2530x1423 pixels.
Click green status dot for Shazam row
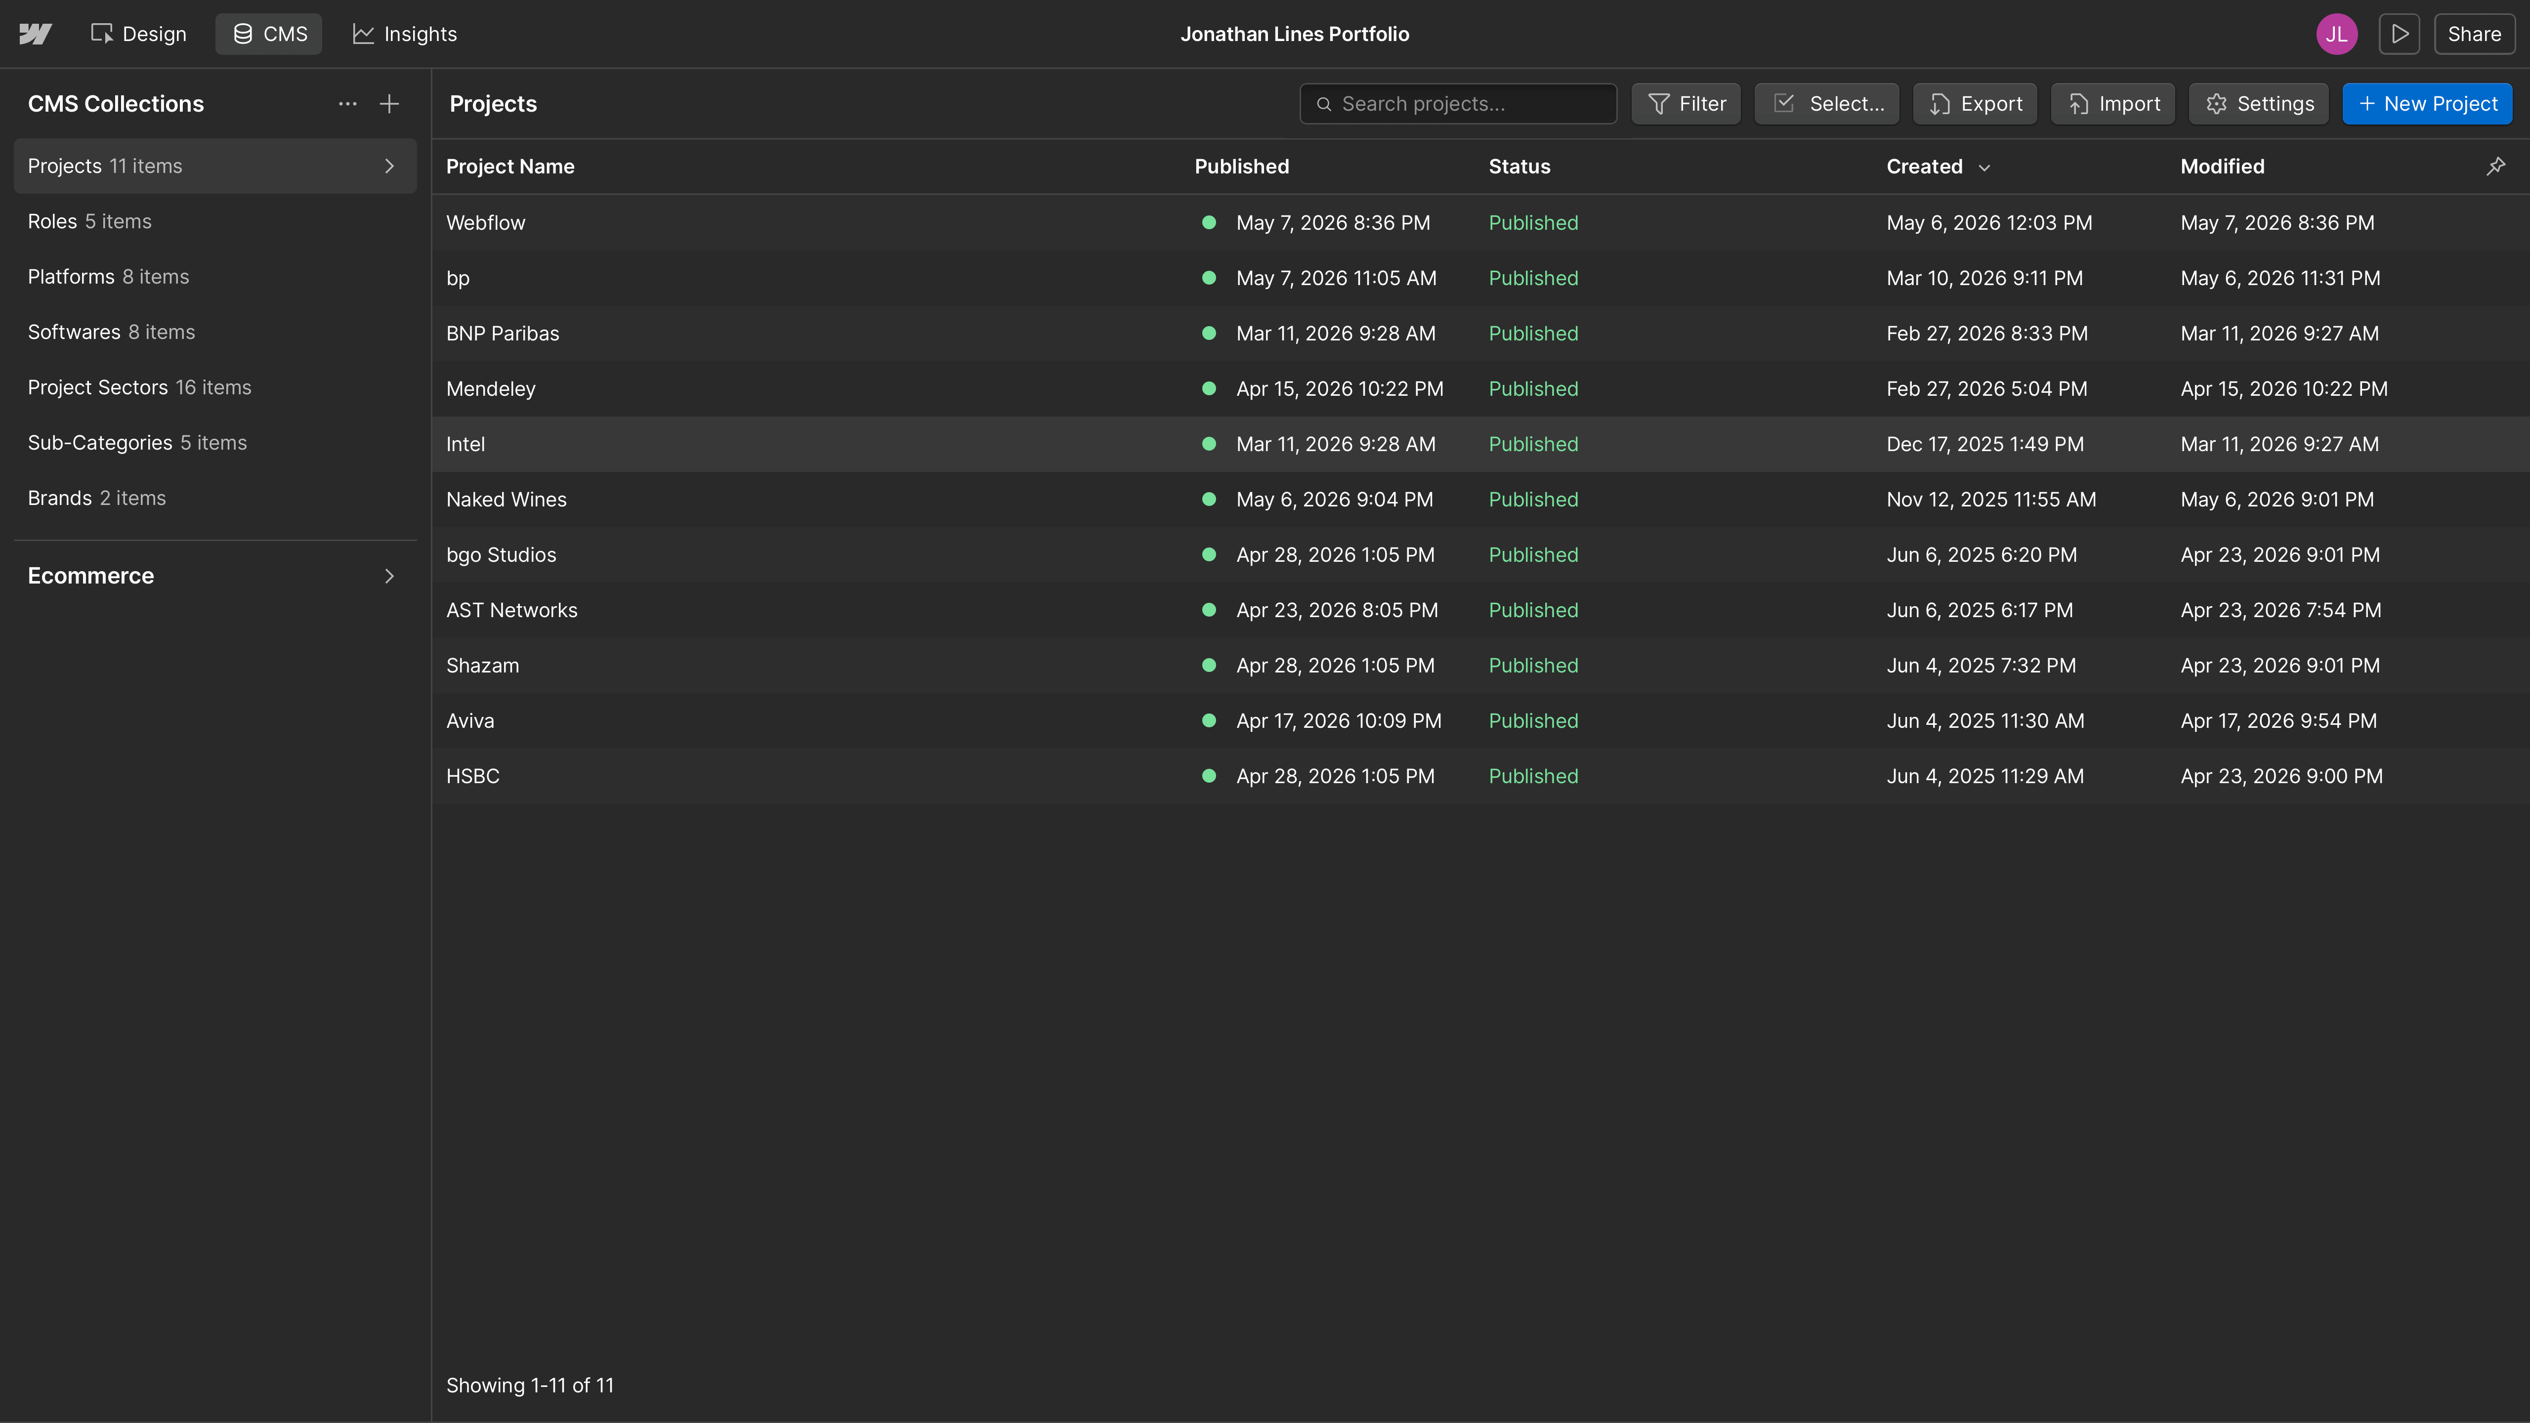pos(1209,666)
